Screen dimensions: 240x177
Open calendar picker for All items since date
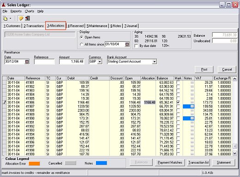tap(127, 45)
